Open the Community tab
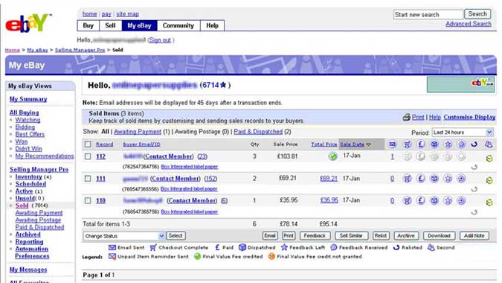The image size is (502, 283). tap(178, 25)
